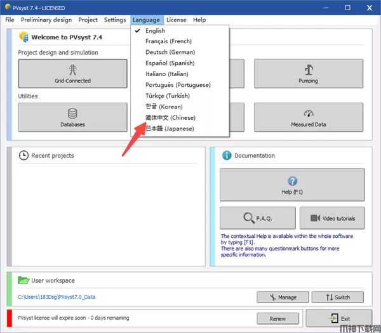The image size is (381, 333).
Task: Renew the PVsyst license
Action: click(x=277, y=318)
